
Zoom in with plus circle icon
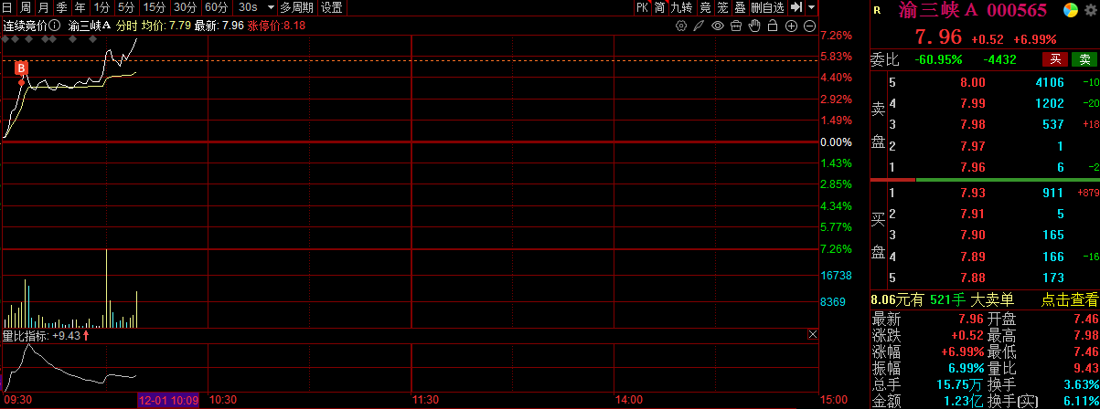[x=792, y=26]
